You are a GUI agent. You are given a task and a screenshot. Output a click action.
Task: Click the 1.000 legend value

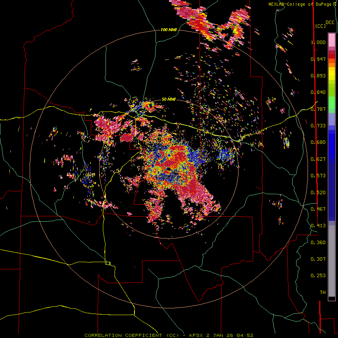pyautogui.click(x=318, y=42)
